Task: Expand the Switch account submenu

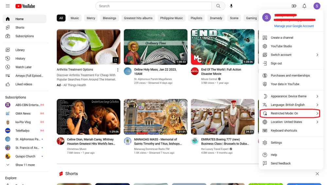Action: (291, 55)
